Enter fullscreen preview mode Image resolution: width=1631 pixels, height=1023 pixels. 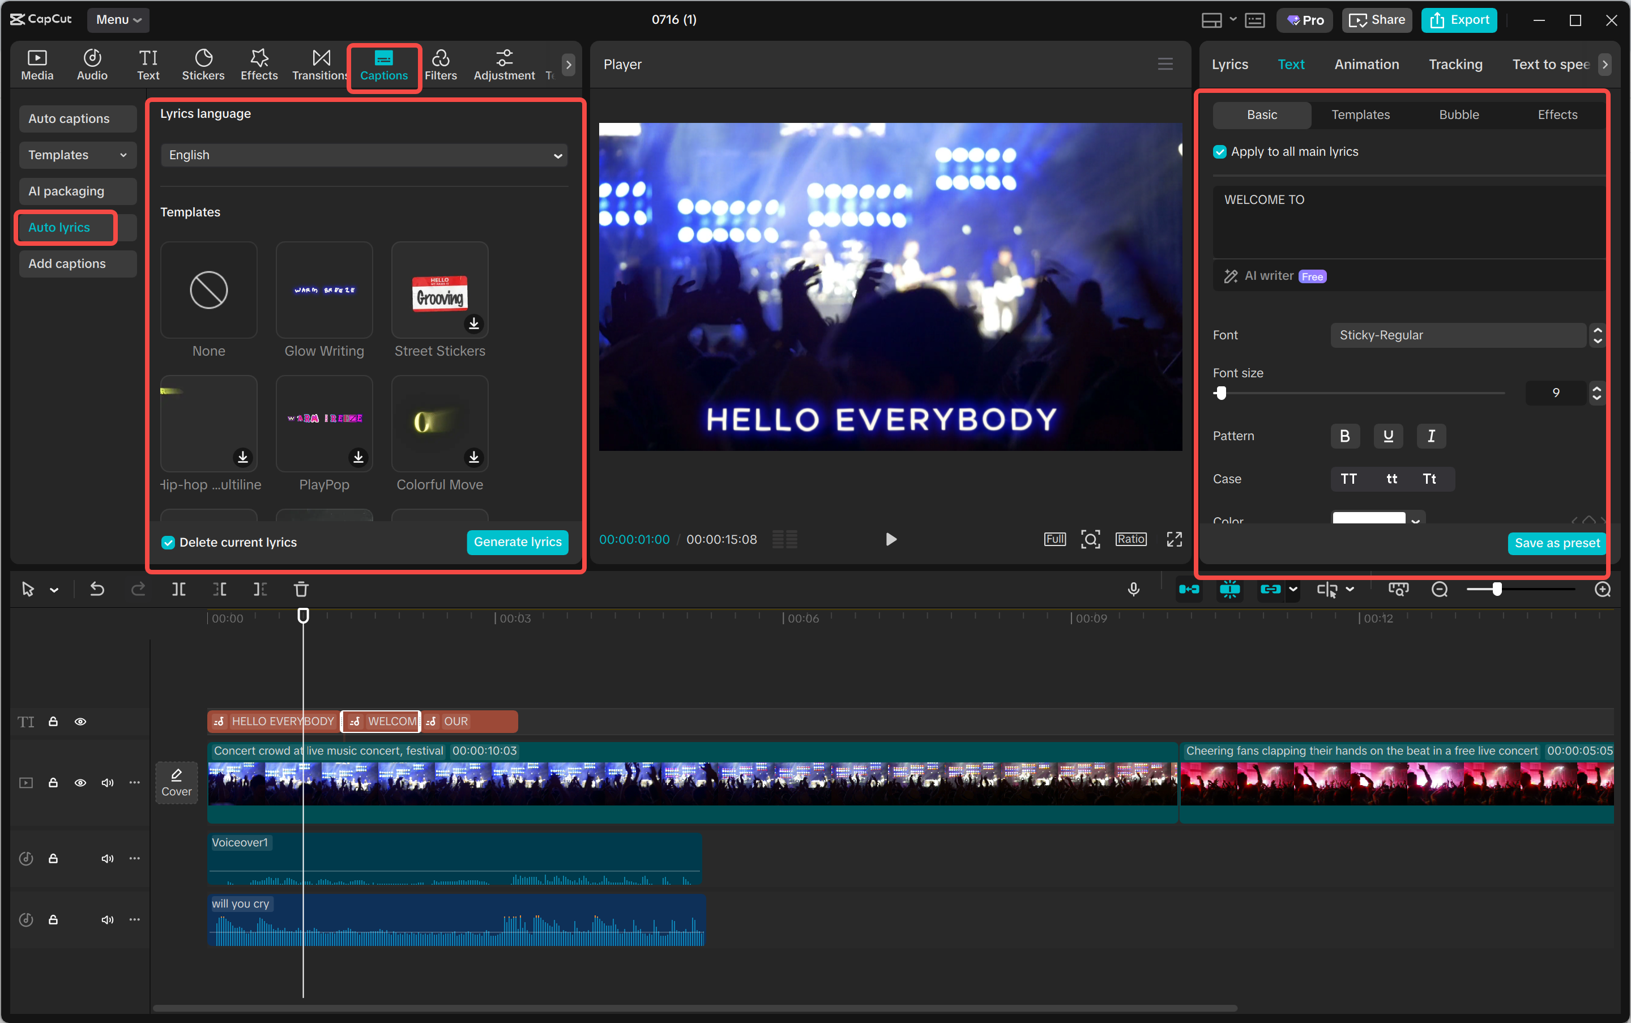pos(1175,539)
